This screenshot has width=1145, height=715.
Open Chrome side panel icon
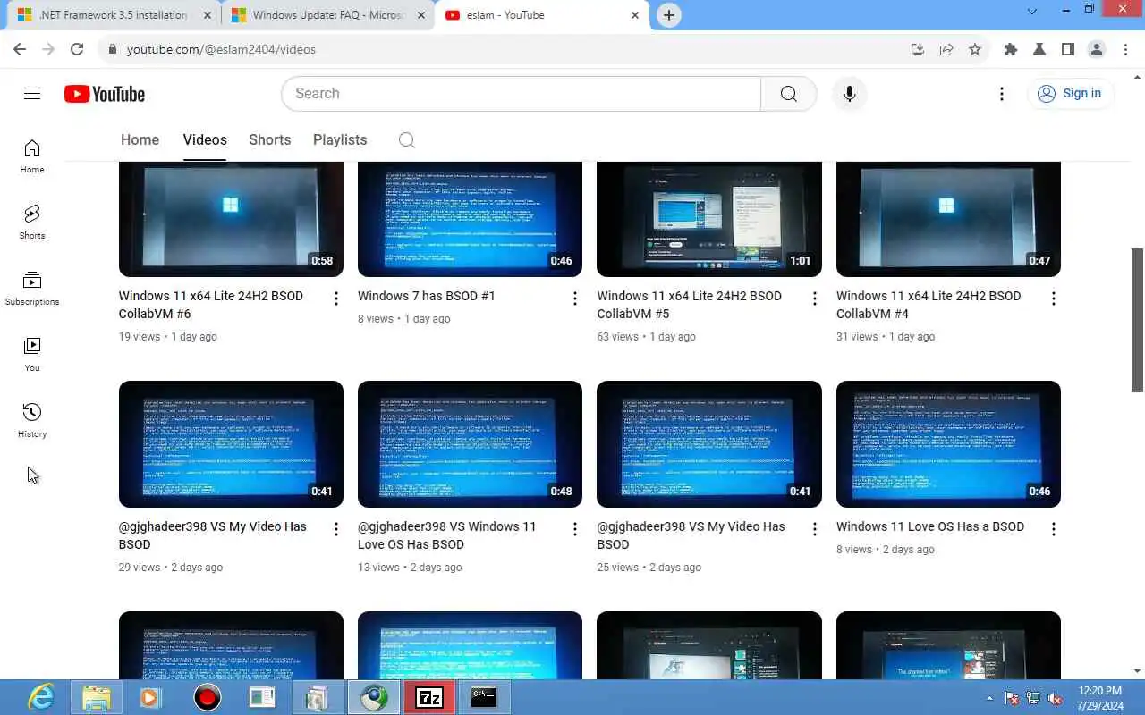(x=1068, y=49)
